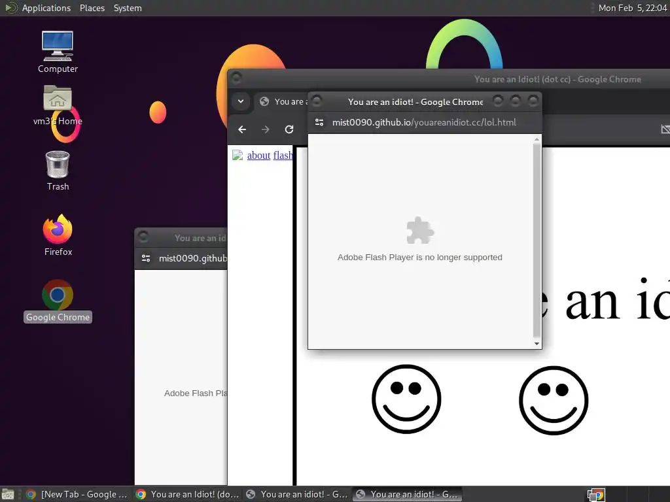This screenshot has height=502, width=670.
Task: Click the right smiley face on the page
Action: 554,401
